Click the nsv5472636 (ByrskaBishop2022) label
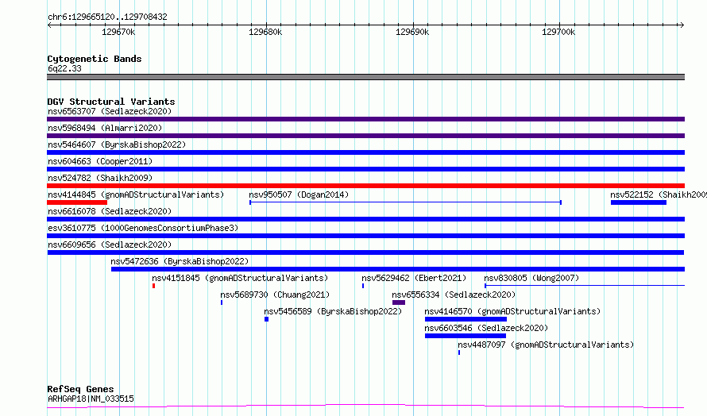 click(x=180, y=261)
